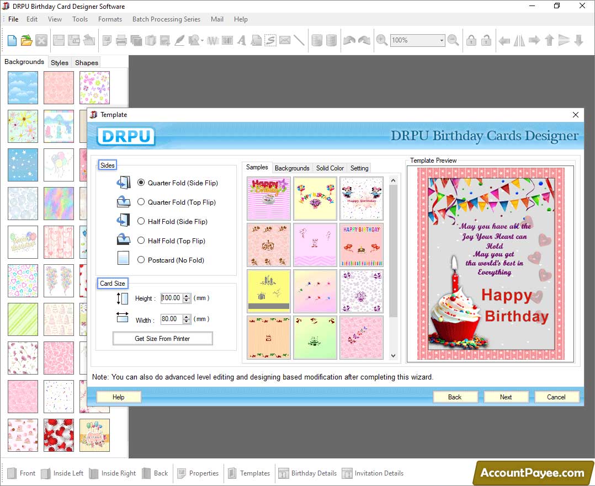Click the Height input field showing 100.00
The height and width of the screenshot is (486, 595).
(171, 298)
